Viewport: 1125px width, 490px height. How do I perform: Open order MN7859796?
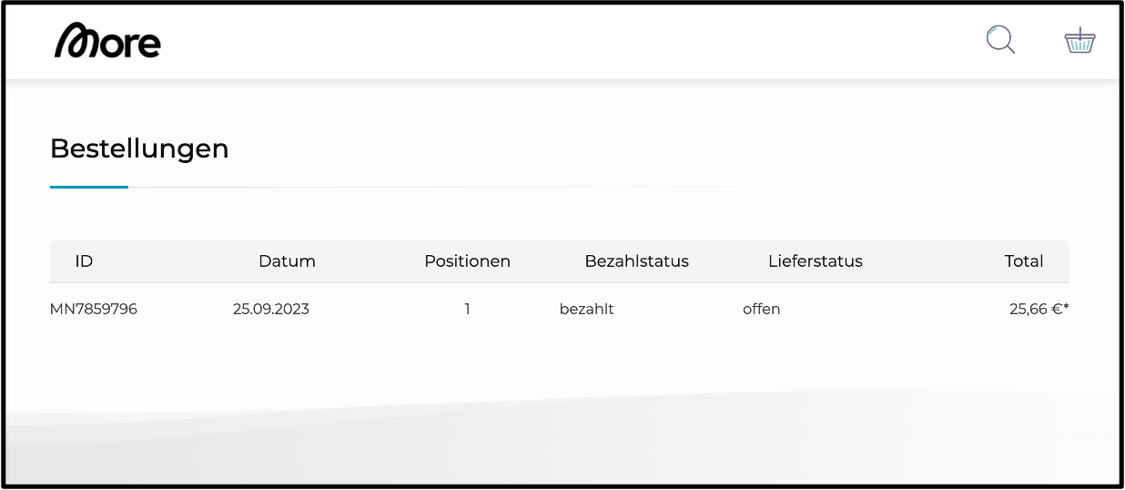[x=94, y=309]
